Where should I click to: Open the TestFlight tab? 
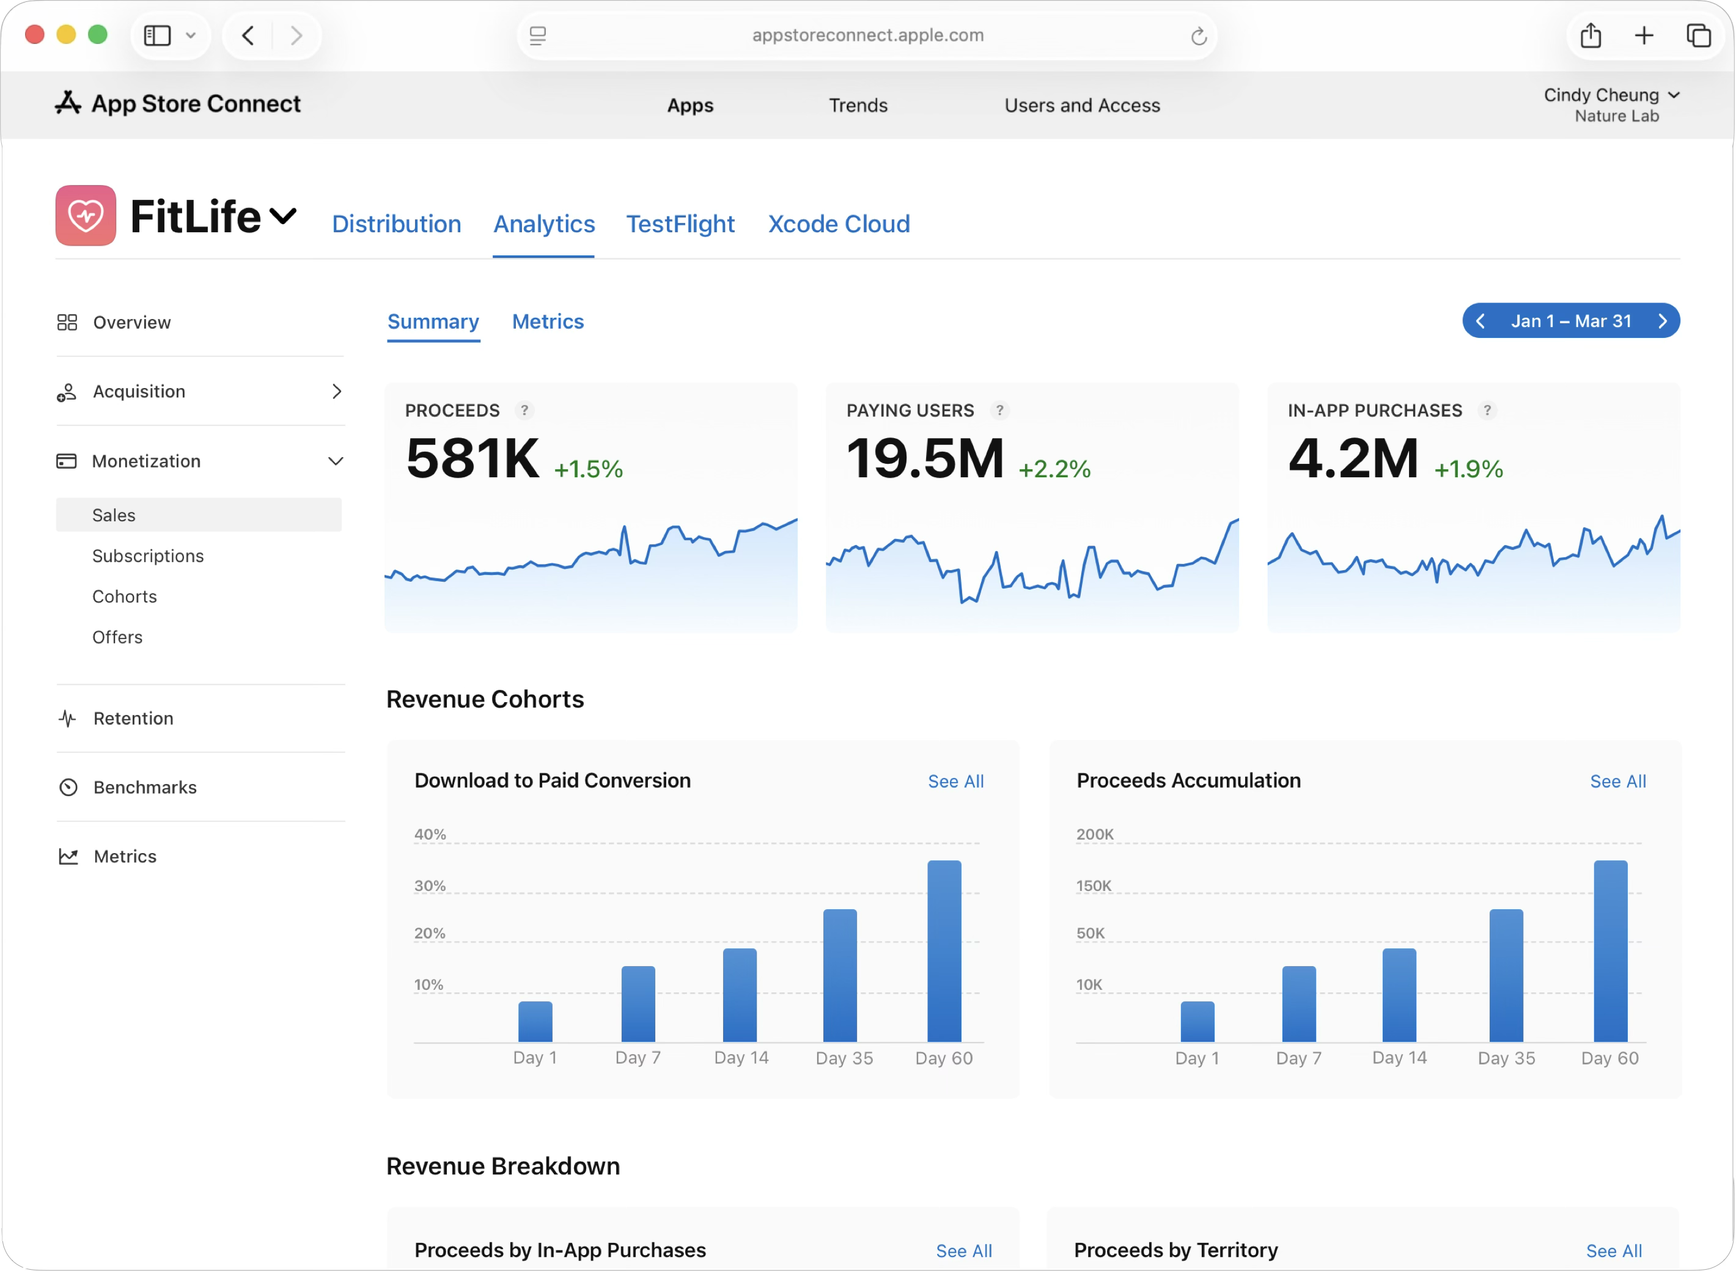pos(680,224)
